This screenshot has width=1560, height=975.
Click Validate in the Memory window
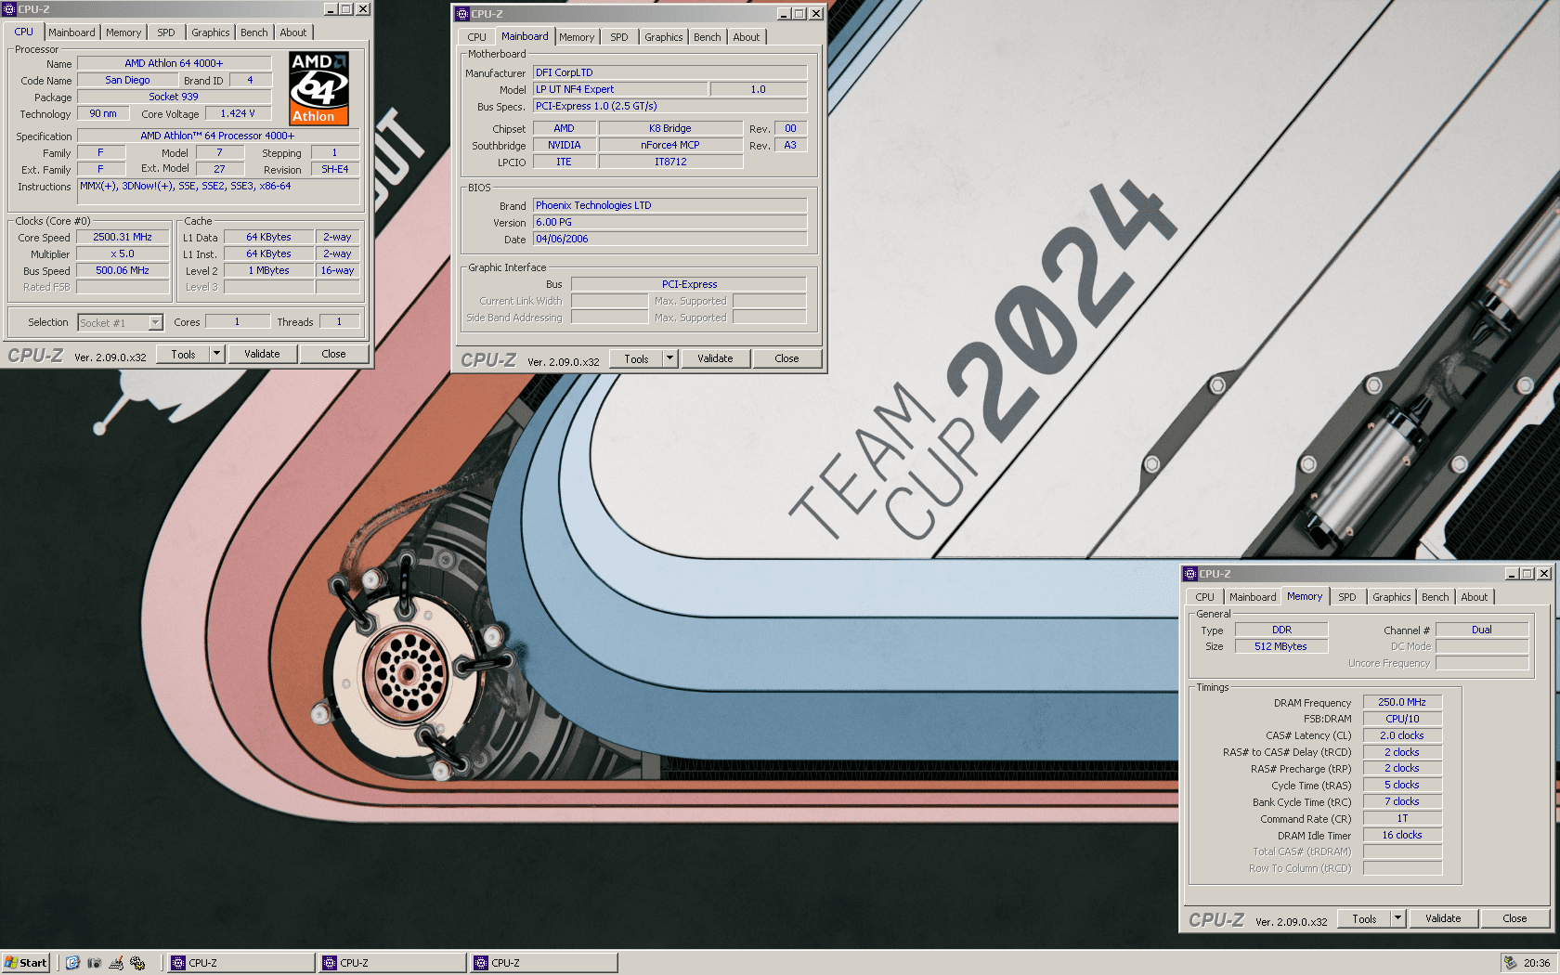(x=1443, y=918)
